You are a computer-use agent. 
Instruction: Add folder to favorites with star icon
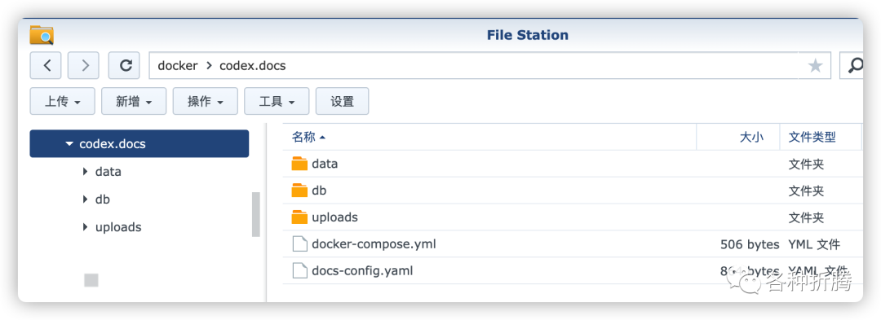(x=815, y=66)
